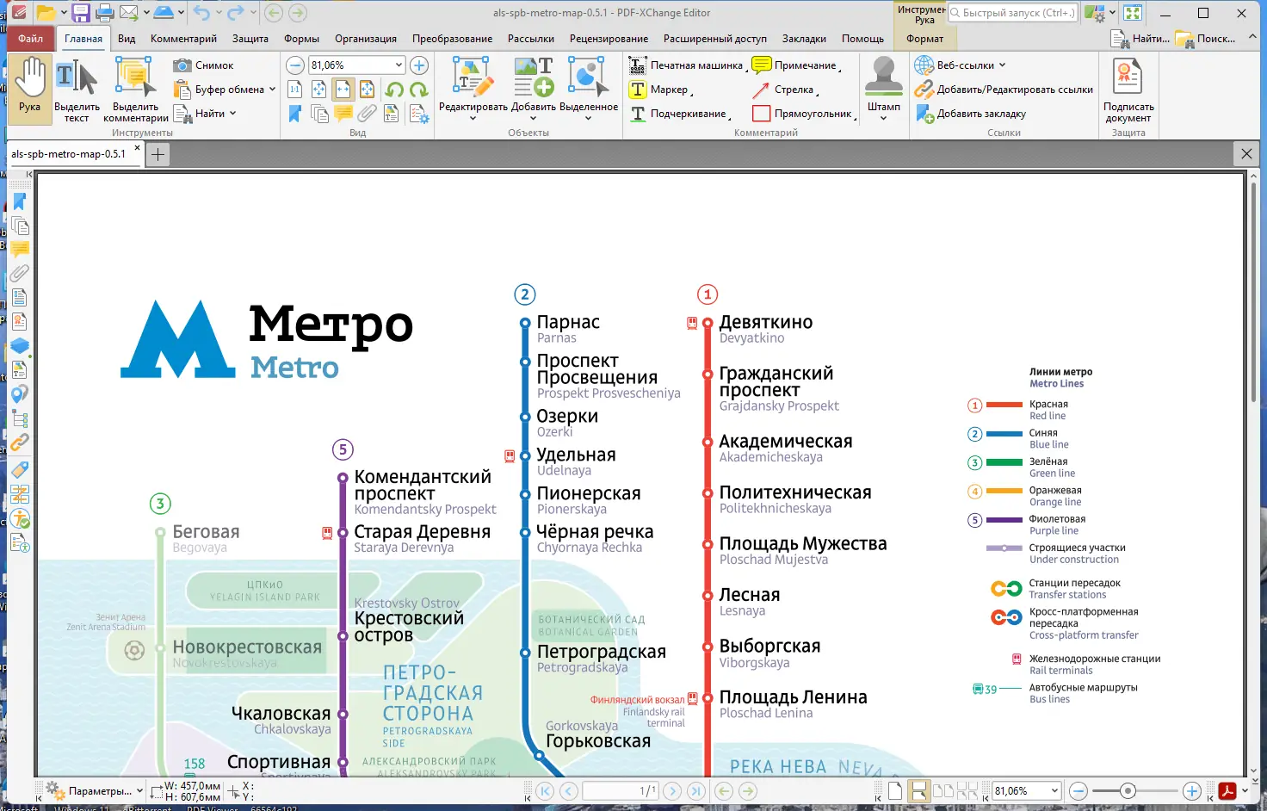The height and width of the screenshot is (811, 1267).
Task: Click Найти… button at top right
Action: (1140, 39)
